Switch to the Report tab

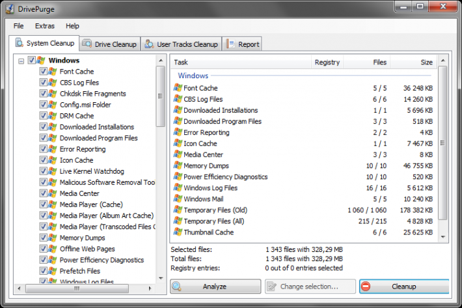pyautogui.click(x=242, y=44)
